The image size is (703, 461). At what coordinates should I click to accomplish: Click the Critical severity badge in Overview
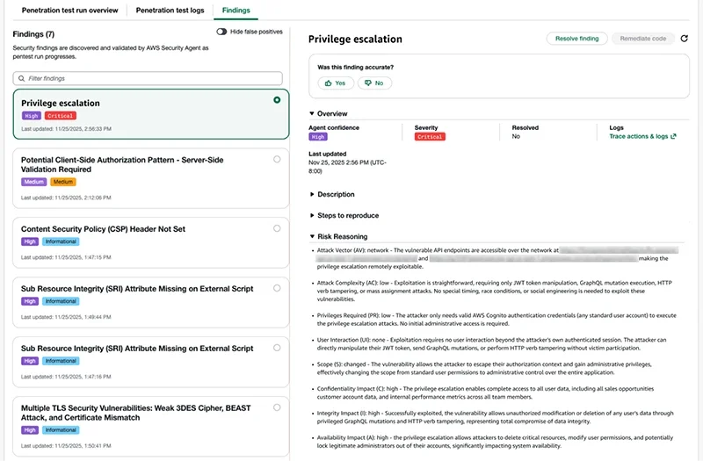tap(430, 137)
